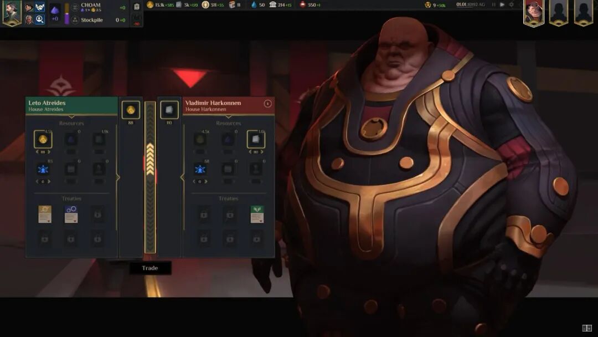Screen dimensions: 598x337
Task: Decrease Atreides Solari offer amount
Action: 37,152
